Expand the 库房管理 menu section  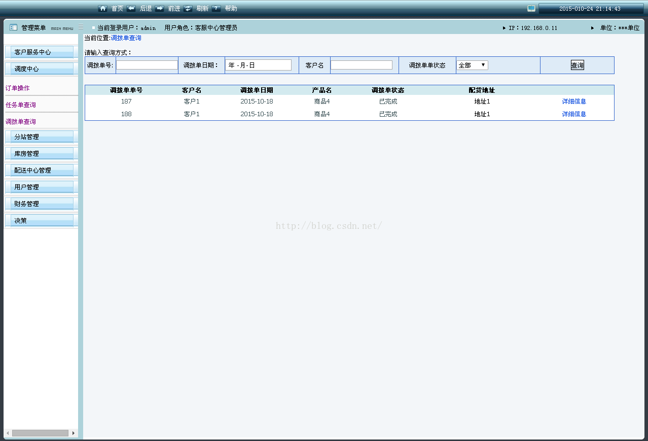[x=41, y=153]
